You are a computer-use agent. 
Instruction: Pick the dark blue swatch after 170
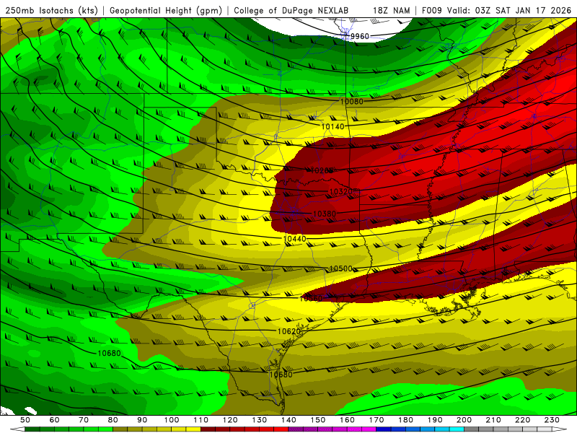click(383, 429)
